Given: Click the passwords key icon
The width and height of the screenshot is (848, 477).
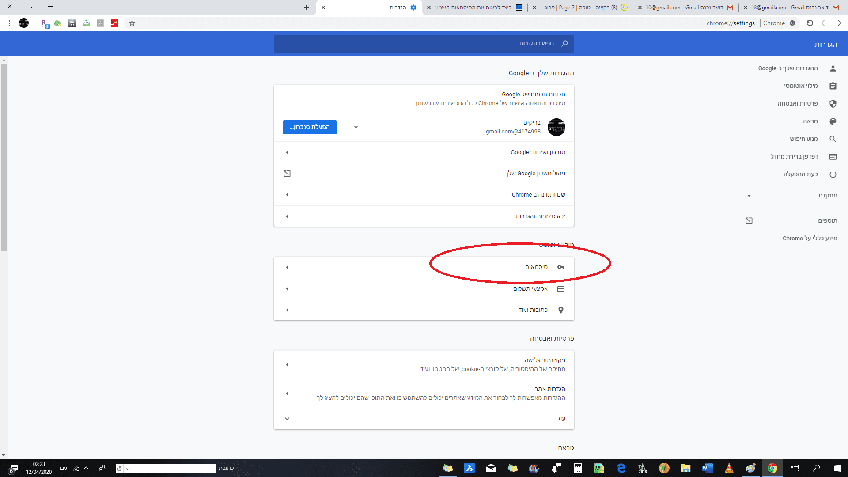Looking at the screenshot, I should click(x=561, y=267).
